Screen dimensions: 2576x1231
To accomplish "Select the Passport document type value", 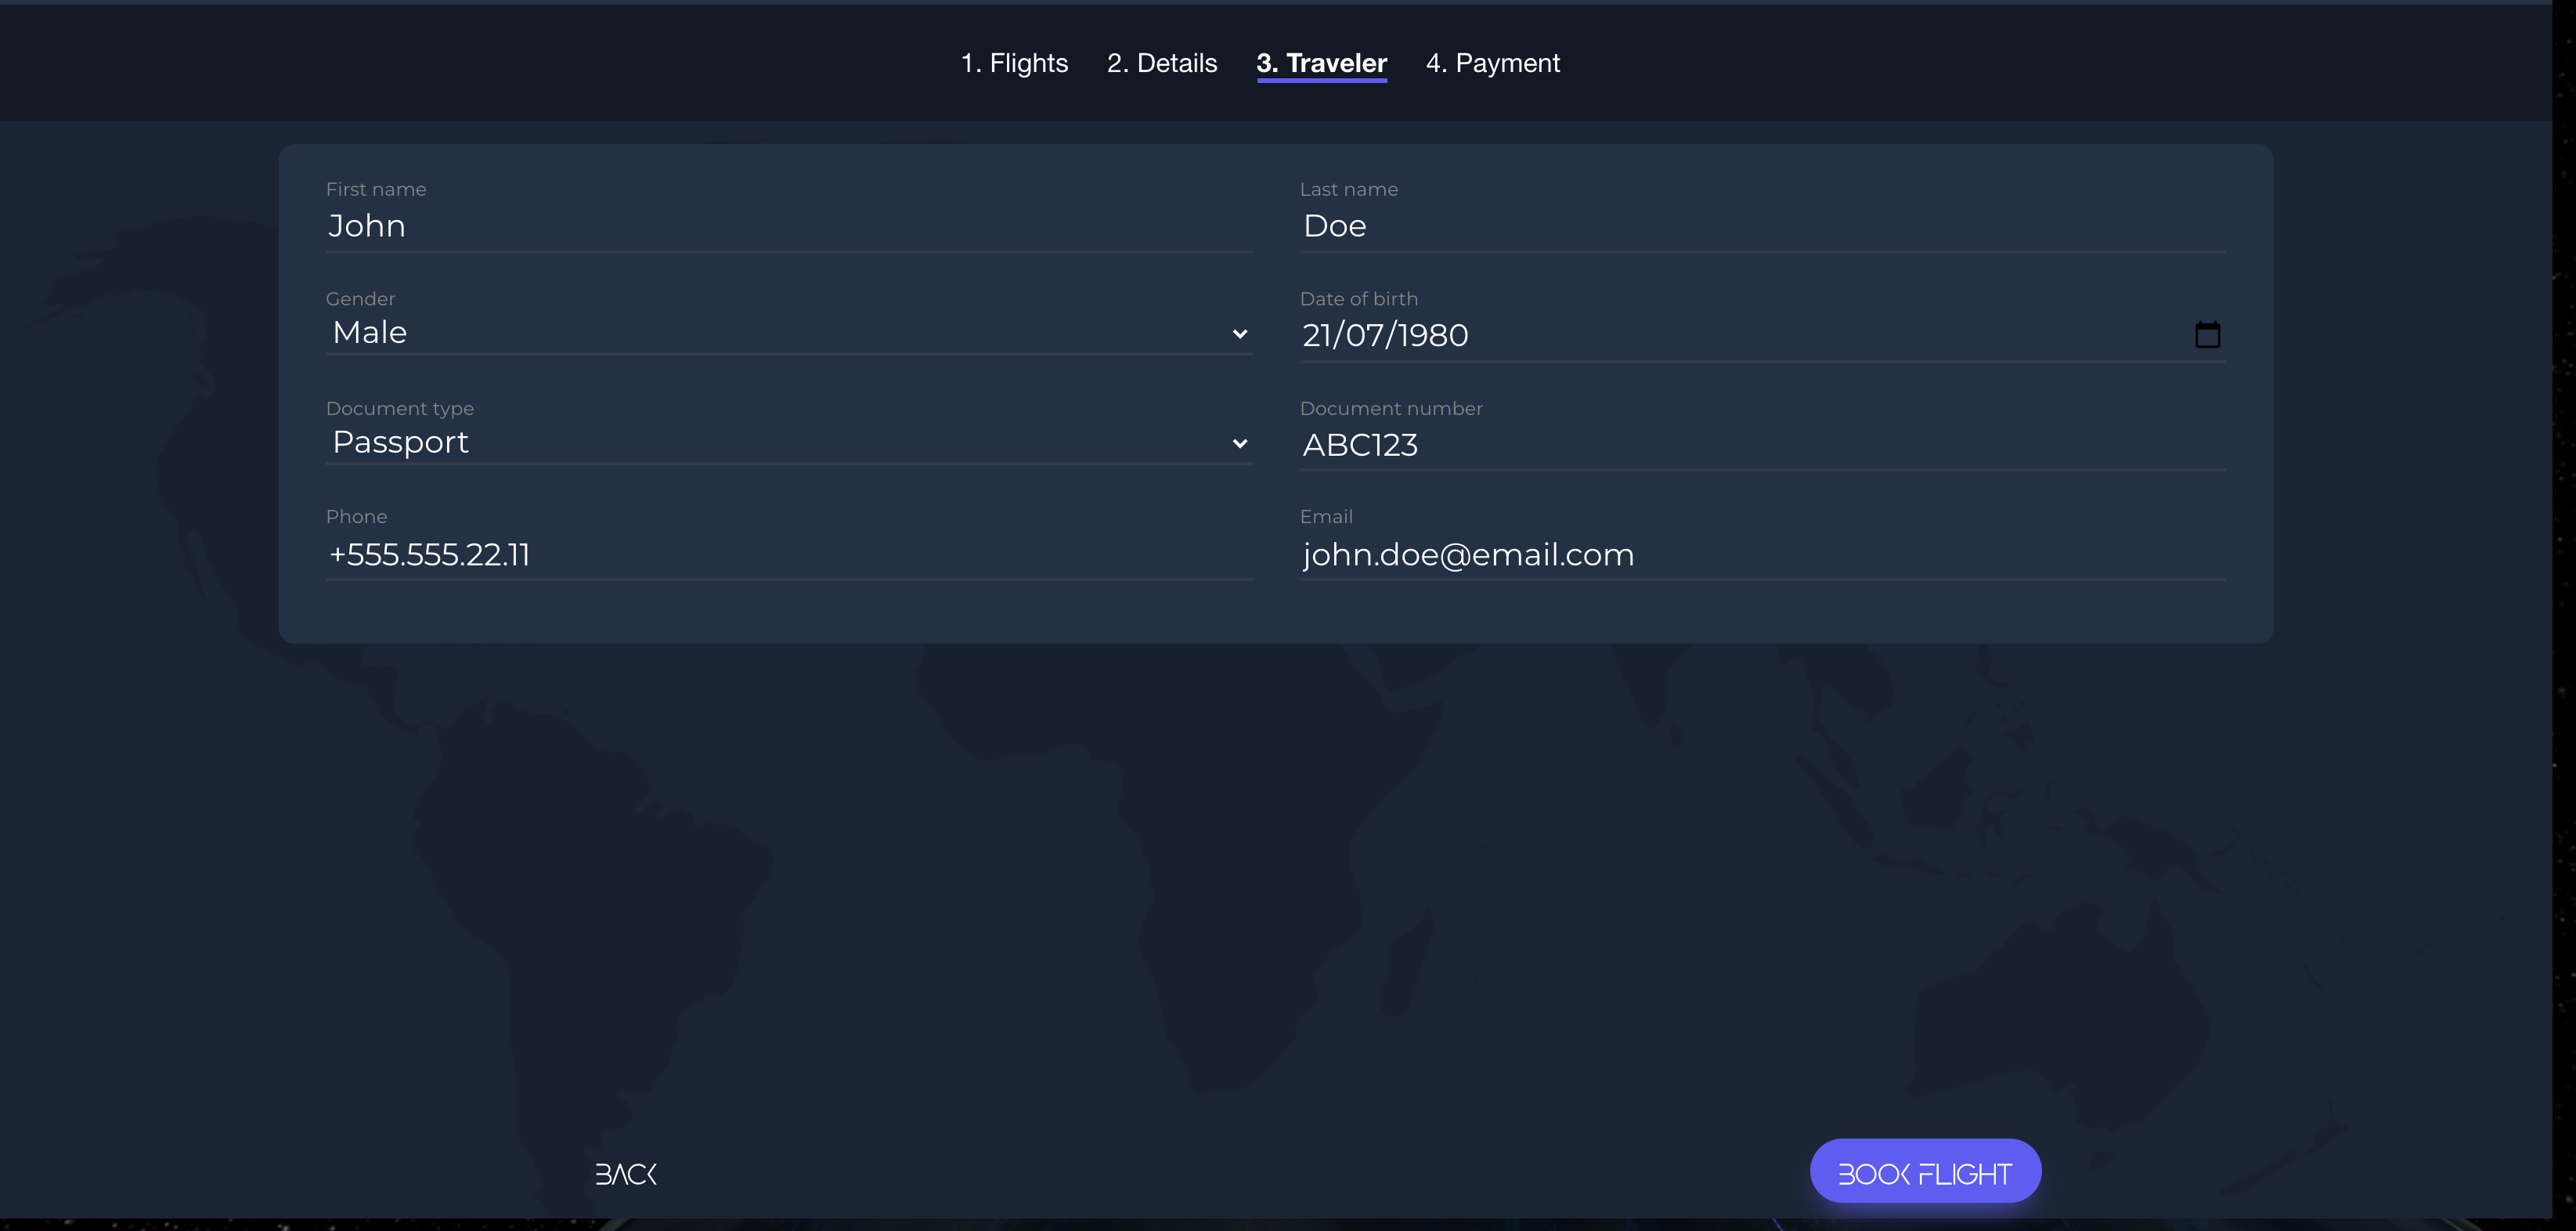I will (x=400, y=442).
